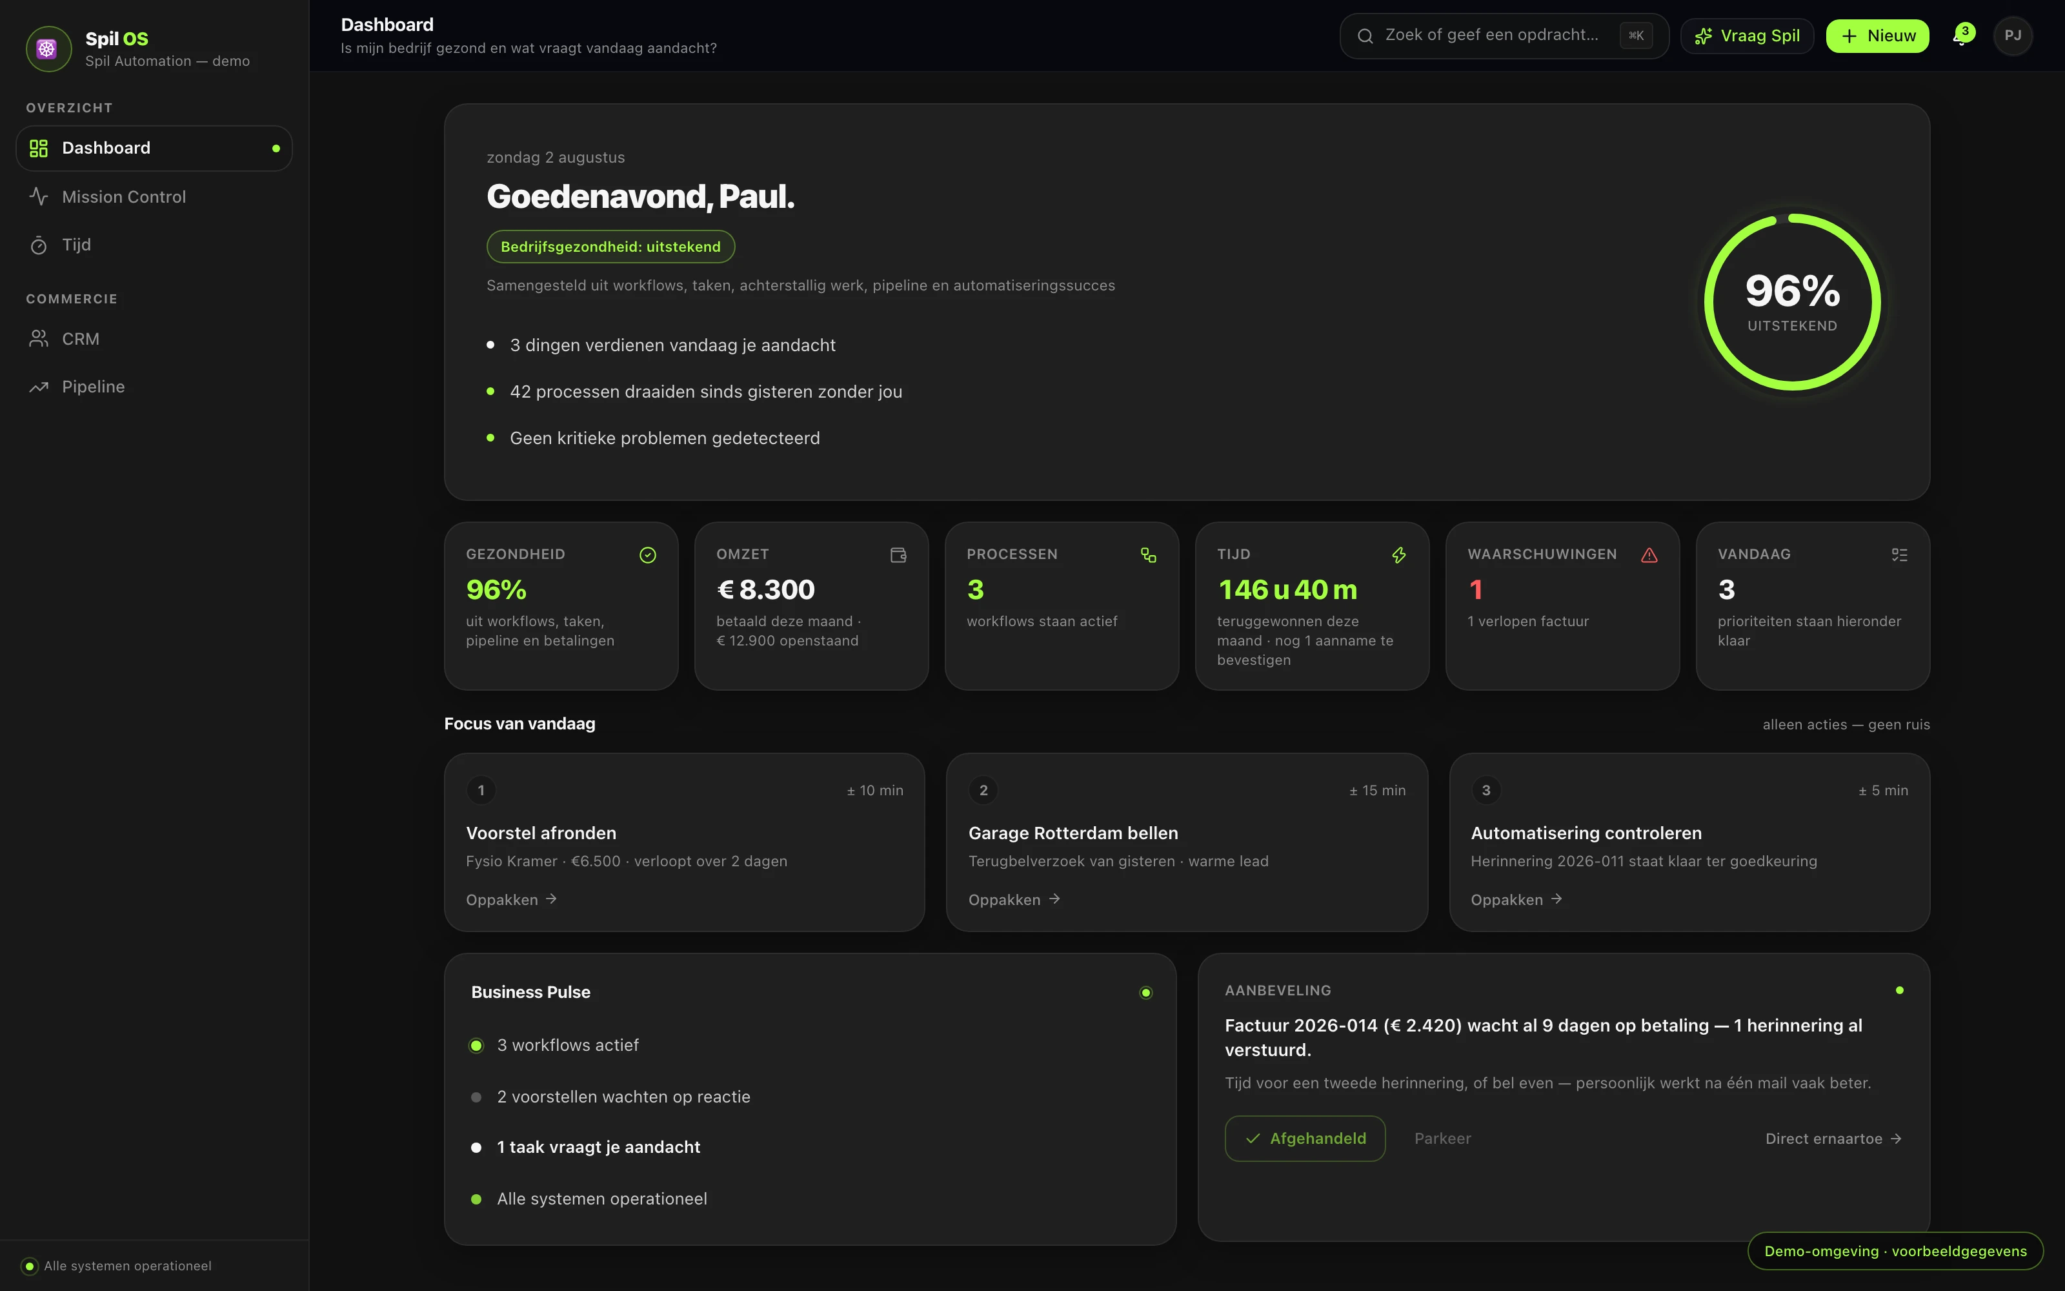Click the Vraag Spil button
The width and height of the screenshot is (2065, 1291).
[x=1747, y=36]
